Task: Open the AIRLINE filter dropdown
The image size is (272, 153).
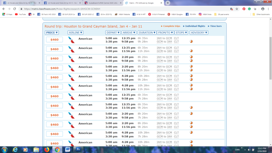Action: (75, 33)
